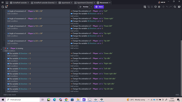182x102 pixels.
Task: Close the Apartment tab
Action: tap(72, 3)
